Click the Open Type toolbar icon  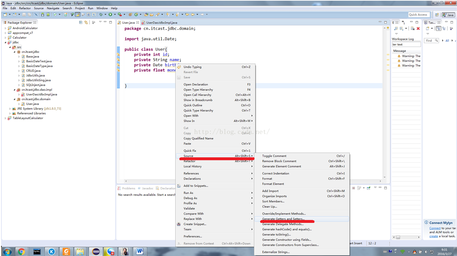(x=146, y=14)
